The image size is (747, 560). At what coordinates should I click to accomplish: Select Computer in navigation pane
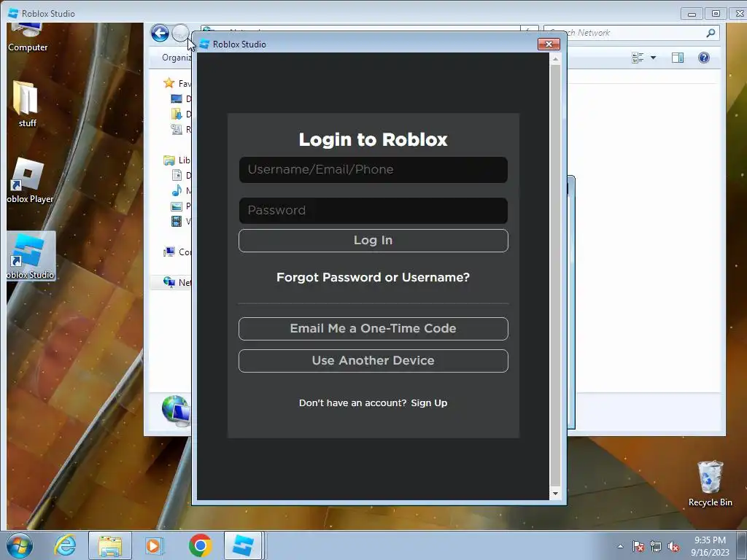[177, 252]
